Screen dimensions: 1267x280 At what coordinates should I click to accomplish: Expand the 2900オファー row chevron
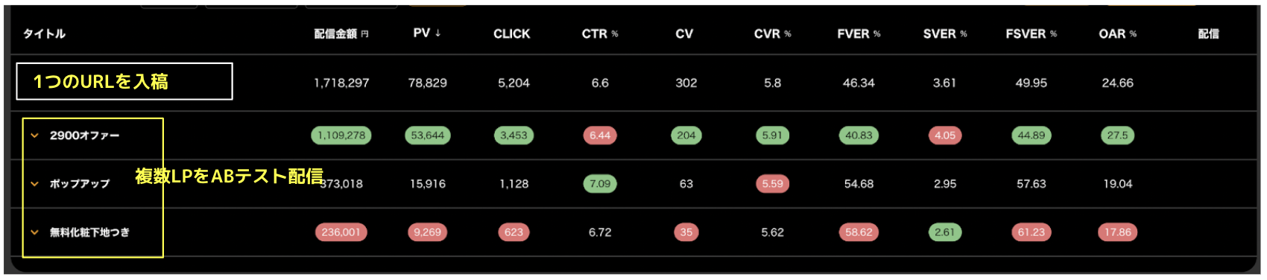pos(34,136)
